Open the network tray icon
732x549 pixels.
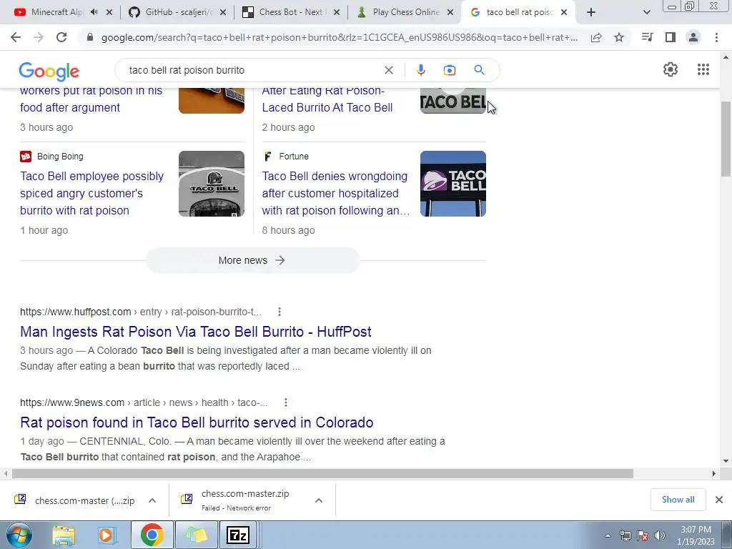625,535
